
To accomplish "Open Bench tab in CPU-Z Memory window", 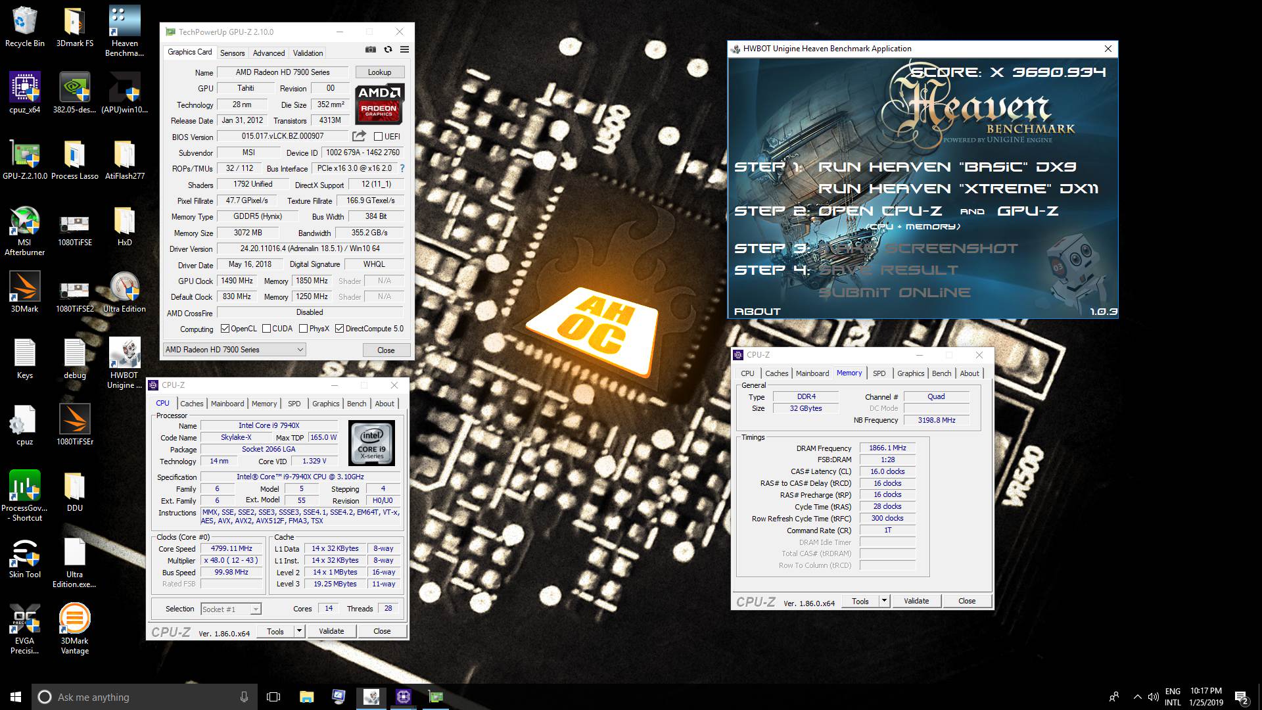I will (941, 373).
